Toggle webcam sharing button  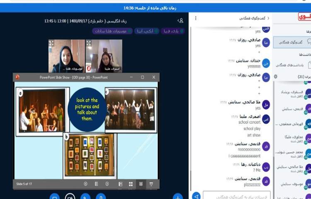(70, 197)
